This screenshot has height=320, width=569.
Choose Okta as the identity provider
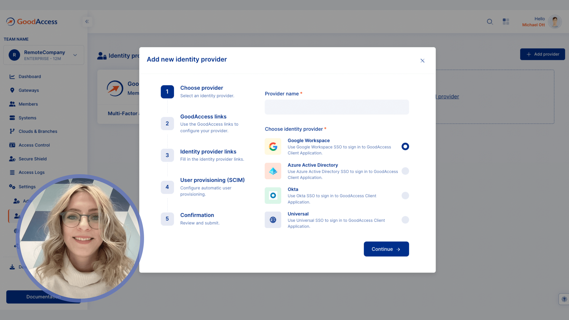click(x=405, y=196)
